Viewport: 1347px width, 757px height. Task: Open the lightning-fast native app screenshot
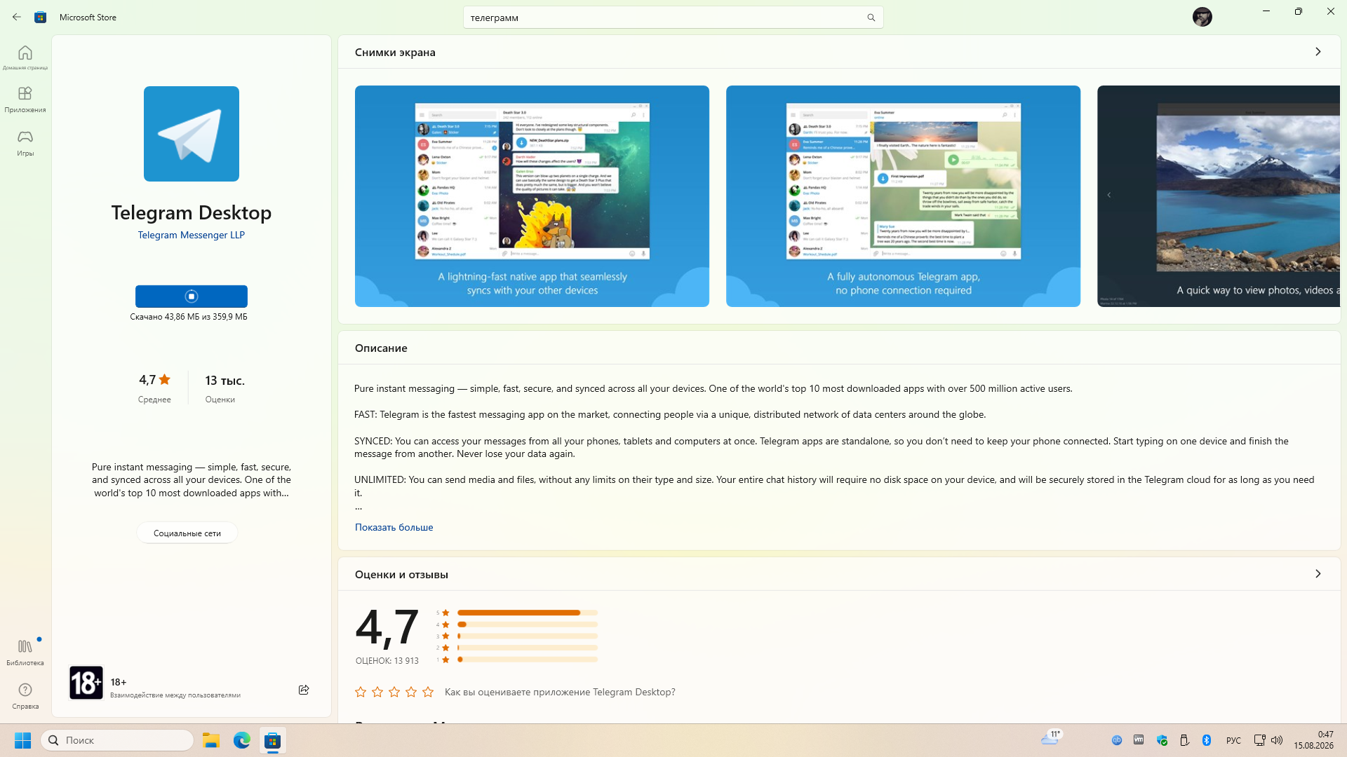click(532, 196)
